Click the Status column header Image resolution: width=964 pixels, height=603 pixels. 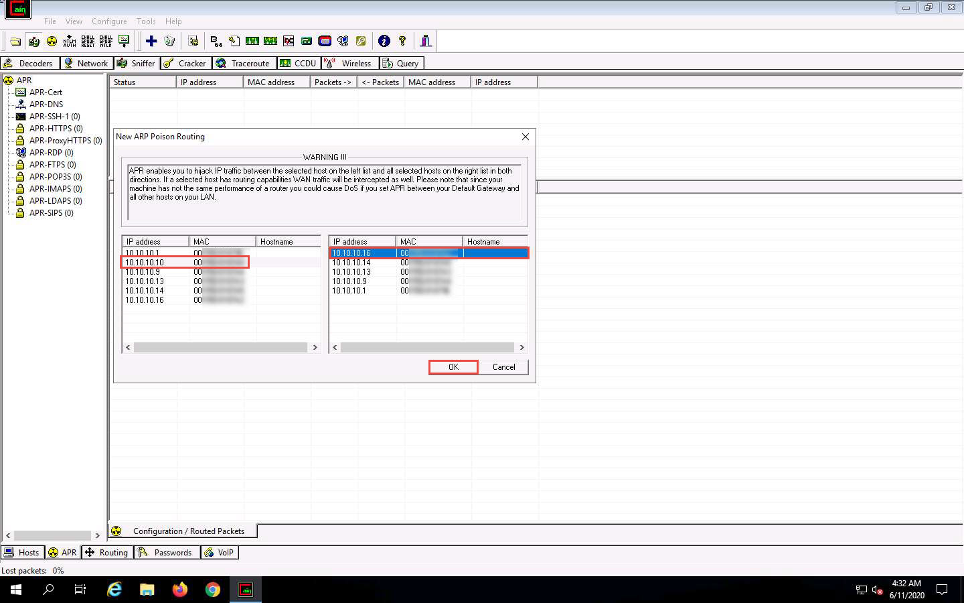tap(143, 82)
